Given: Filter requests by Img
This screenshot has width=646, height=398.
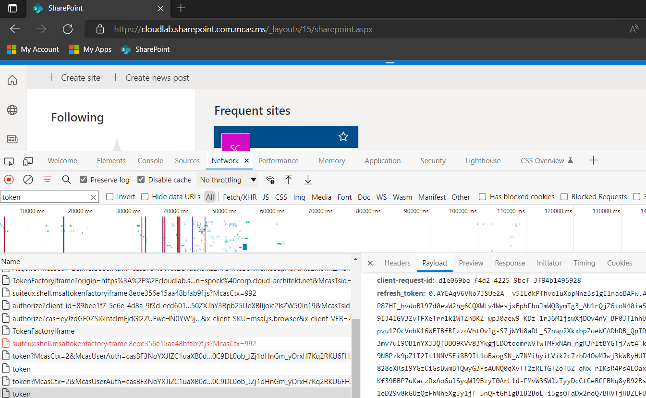Looking at the screenshot, I should [299, 197].
